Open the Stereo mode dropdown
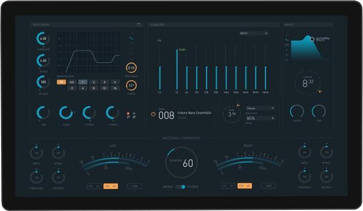The width and height of the screenshot is (363, 211). [260, 108]
